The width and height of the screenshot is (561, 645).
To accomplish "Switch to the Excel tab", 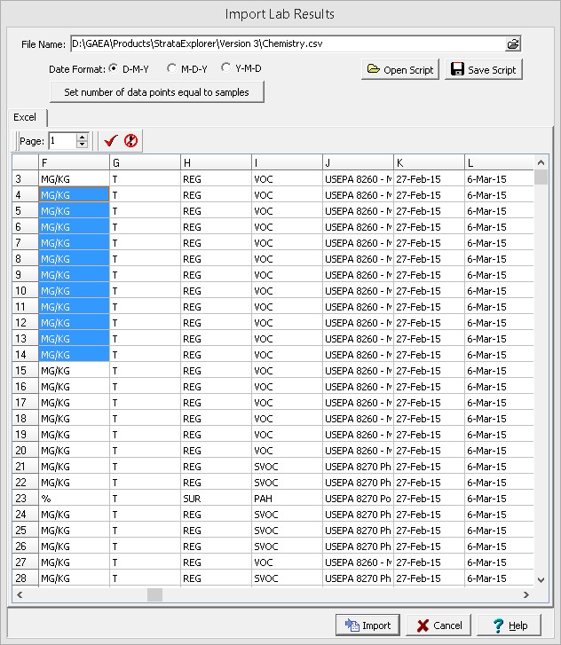I will click(x=25, y=117).
